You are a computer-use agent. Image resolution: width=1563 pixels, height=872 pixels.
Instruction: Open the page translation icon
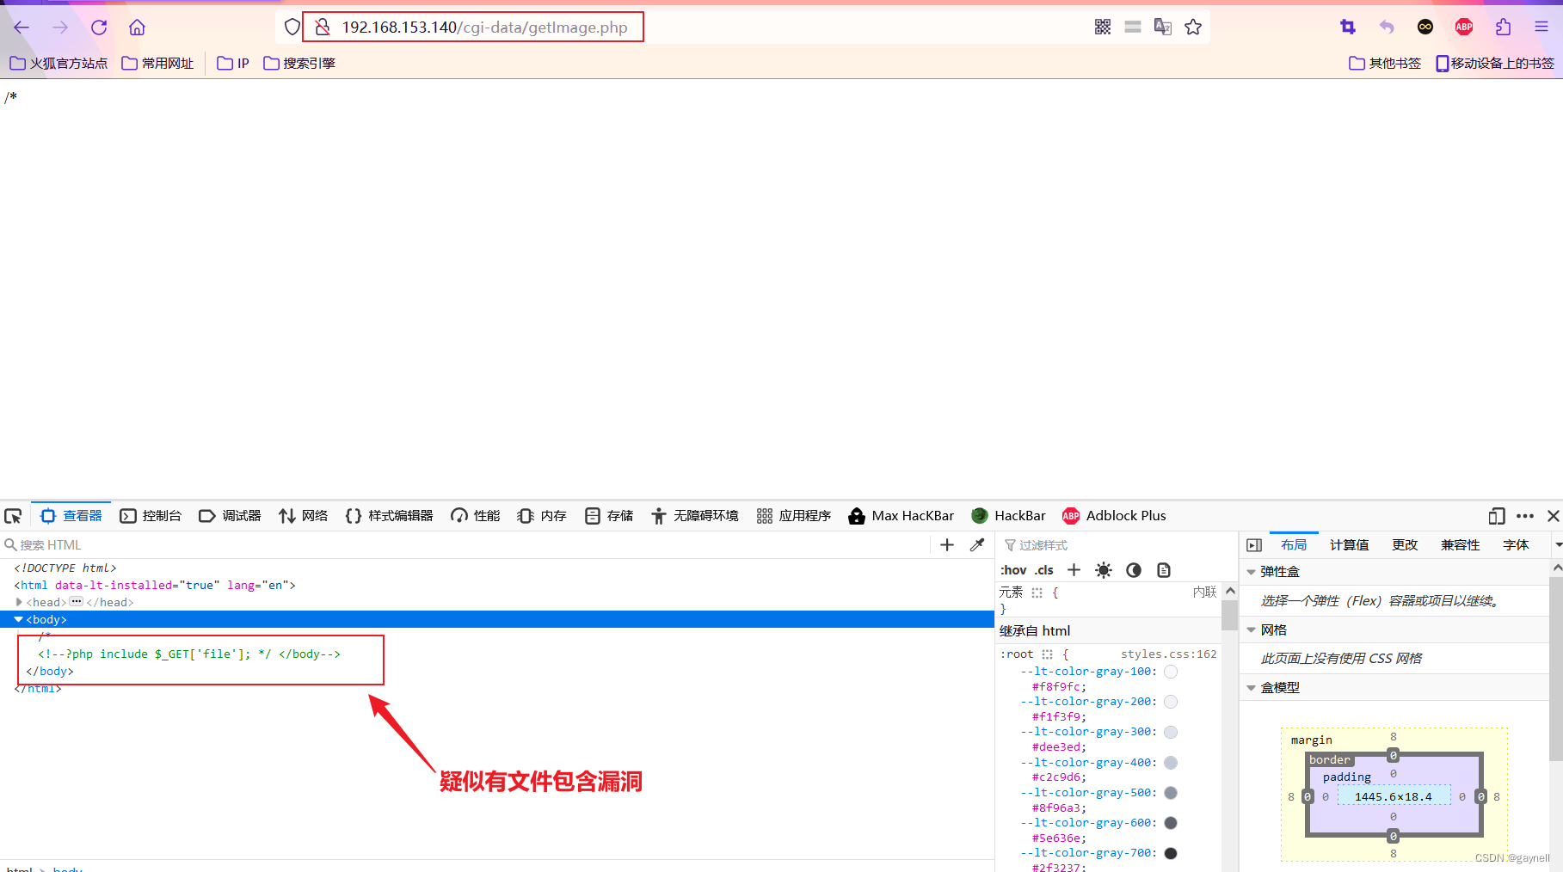pos(1163,28)
